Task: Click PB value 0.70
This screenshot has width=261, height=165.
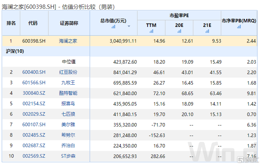Action: point(251,114)
